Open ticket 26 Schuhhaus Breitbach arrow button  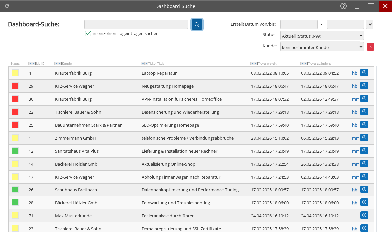(x=364, y=189)
